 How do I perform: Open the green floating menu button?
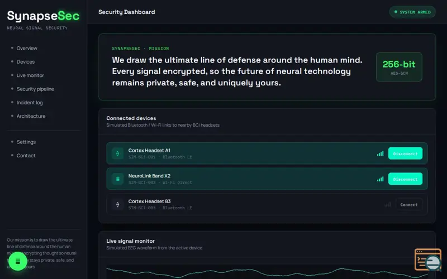[x=18, y=261]
